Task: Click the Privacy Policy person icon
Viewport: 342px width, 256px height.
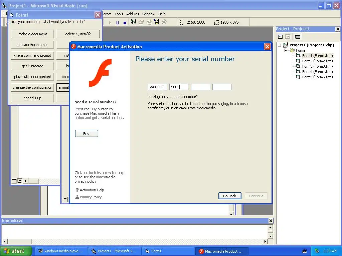Action: pyautogui.click(x=77, y=197)
